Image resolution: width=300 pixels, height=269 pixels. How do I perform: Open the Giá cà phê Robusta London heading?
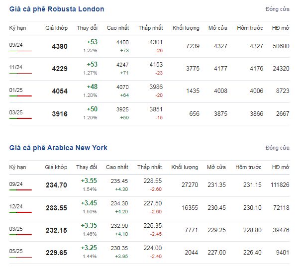pyautogui.click(x=57, y=9)
